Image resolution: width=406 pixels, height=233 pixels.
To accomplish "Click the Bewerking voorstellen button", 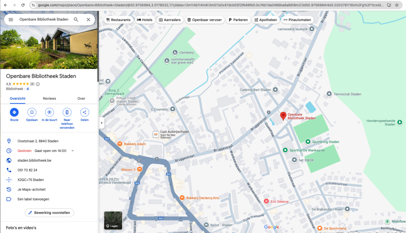I will 49,213.
